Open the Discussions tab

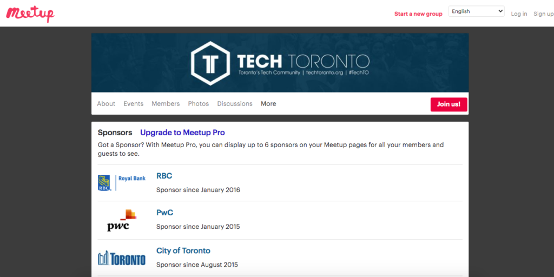[235, 104]
